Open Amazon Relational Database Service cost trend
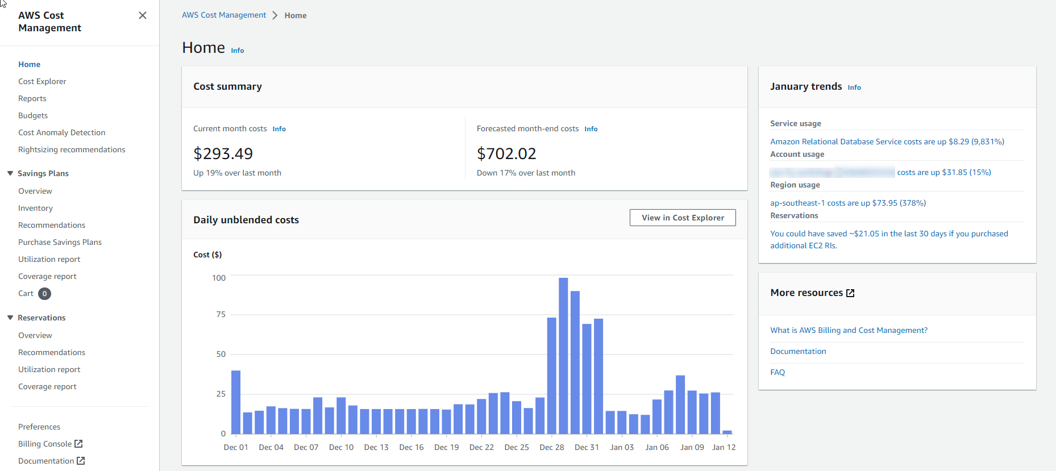 click(887, 141)
